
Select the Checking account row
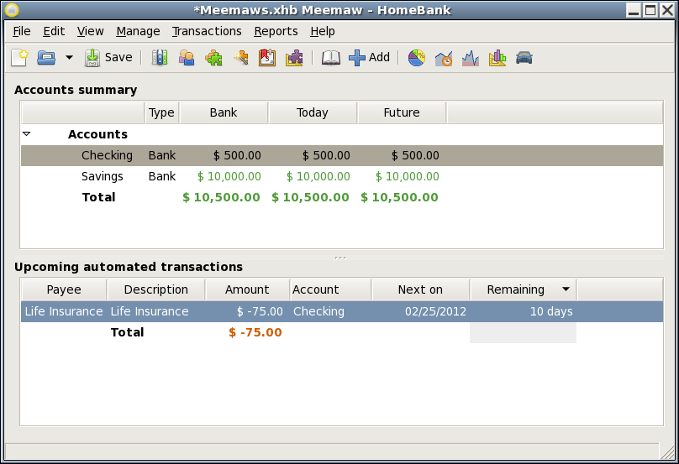342,156
